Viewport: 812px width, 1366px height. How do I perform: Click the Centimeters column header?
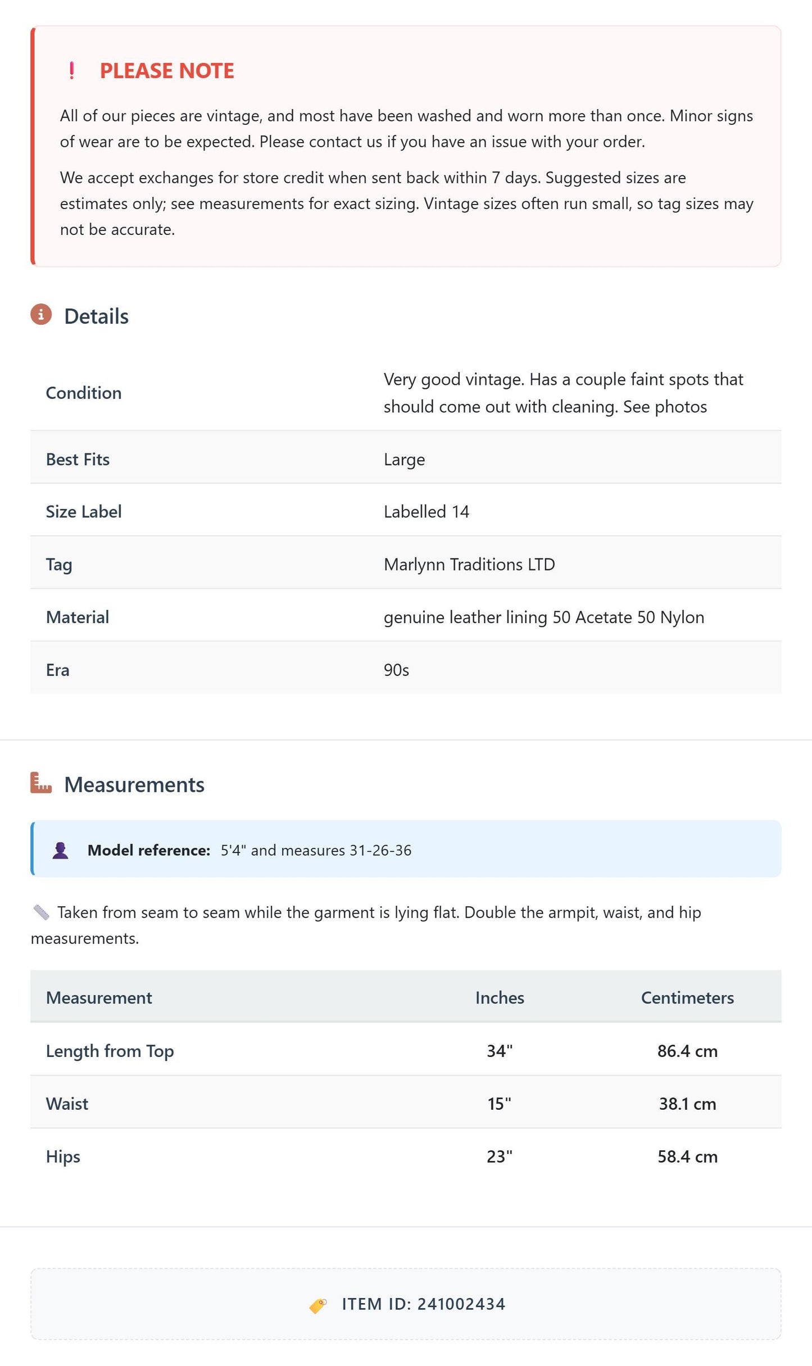pos(687,997)
